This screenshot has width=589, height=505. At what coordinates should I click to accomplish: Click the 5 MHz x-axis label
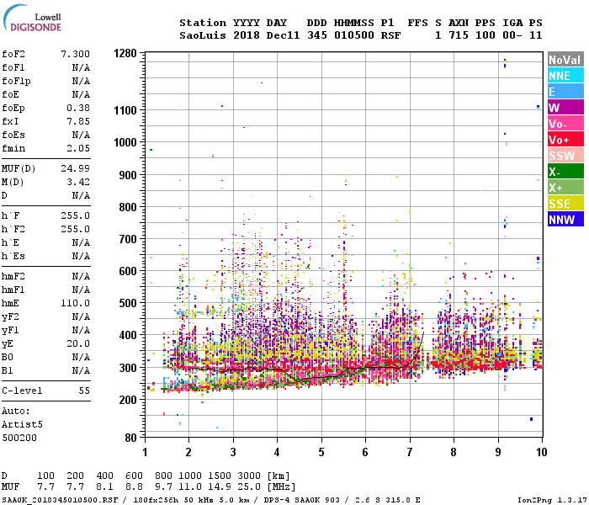(321, 452)
